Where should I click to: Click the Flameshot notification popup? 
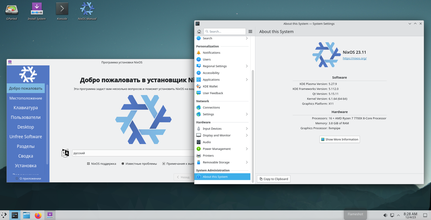click(355, 214)
